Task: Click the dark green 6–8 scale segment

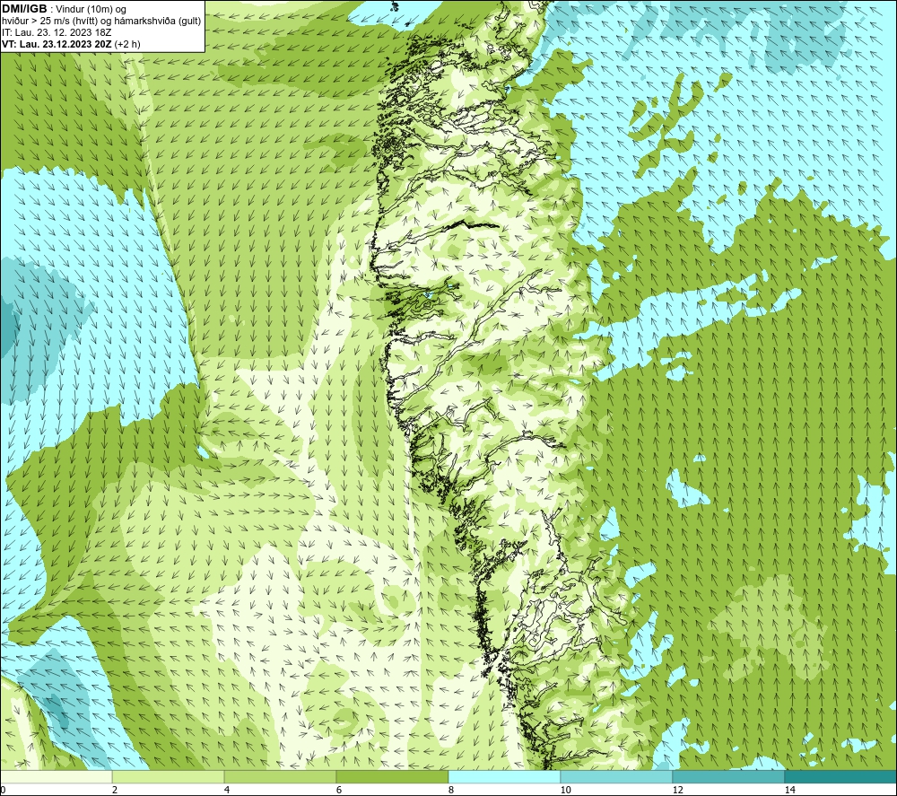Action: (393, 776)
